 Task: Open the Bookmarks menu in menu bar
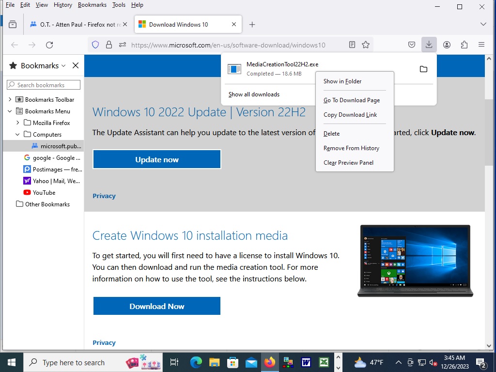(92, 5)
